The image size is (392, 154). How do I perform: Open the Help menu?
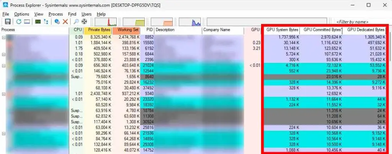coord(101,14)
